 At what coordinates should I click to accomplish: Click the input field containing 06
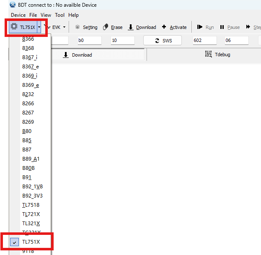pos(237,40)
